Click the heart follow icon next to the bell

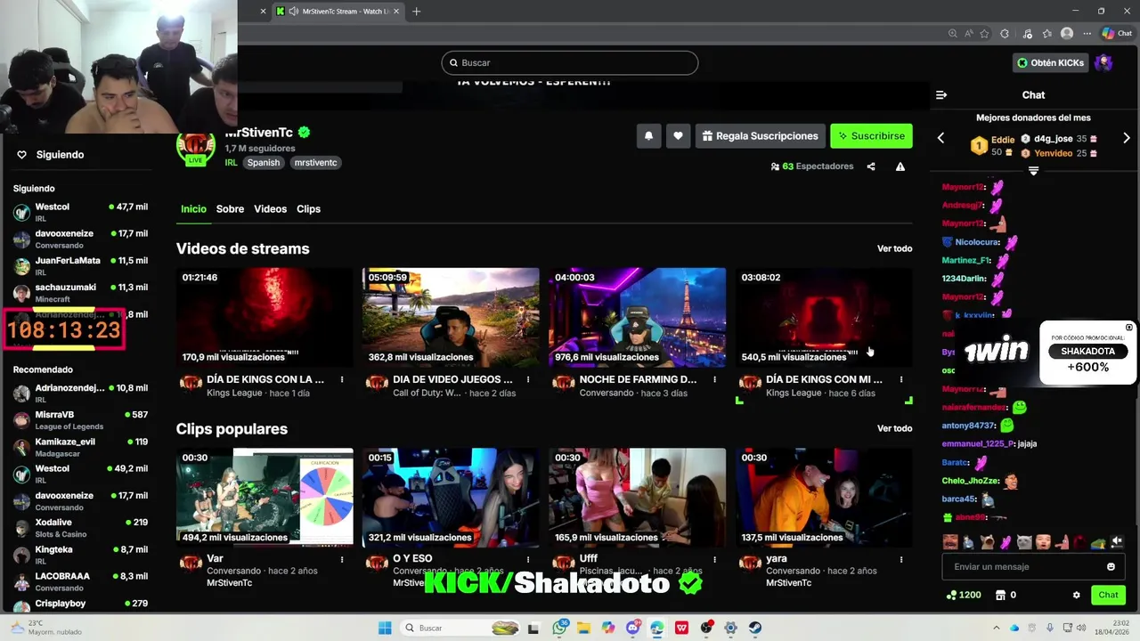click(x=678, y=136)
